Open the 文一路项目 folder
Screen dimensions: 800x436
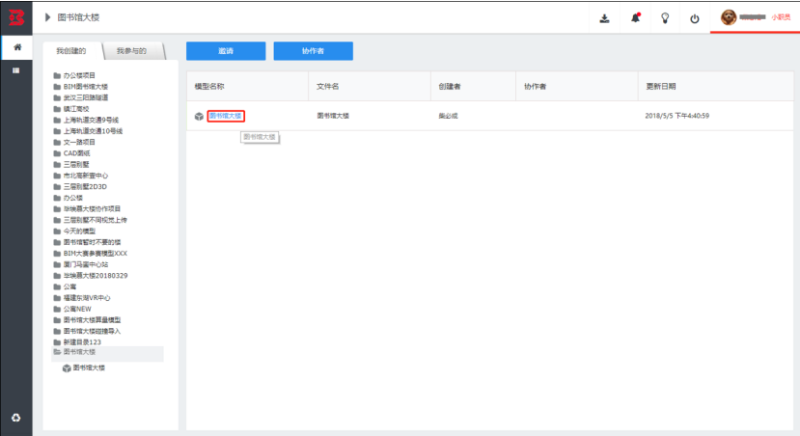pyautogui.click(x=79, y=142)
